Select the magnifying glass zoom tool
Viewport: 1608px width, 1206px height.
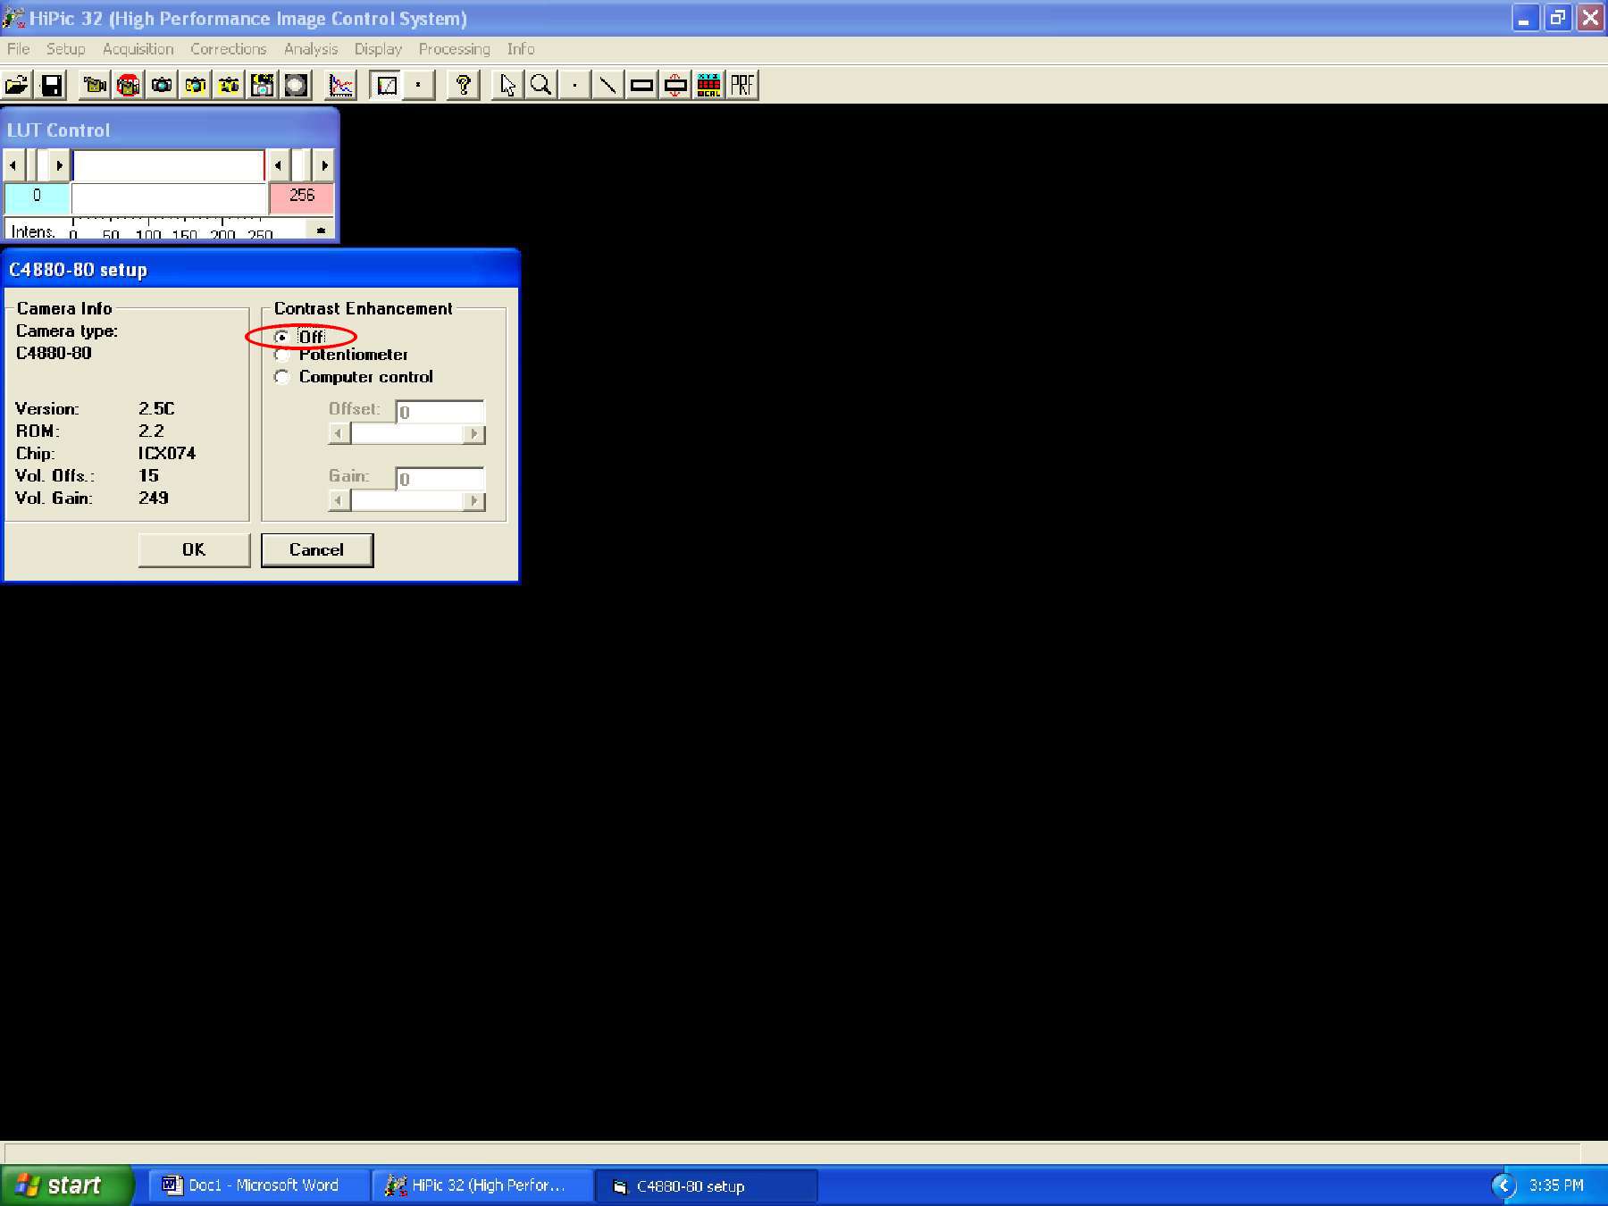click(540, 85)
